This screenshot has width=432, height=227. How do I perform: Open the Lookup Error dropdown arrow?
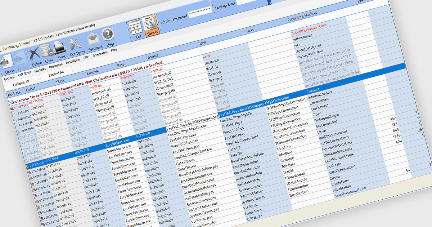[270, 3]
